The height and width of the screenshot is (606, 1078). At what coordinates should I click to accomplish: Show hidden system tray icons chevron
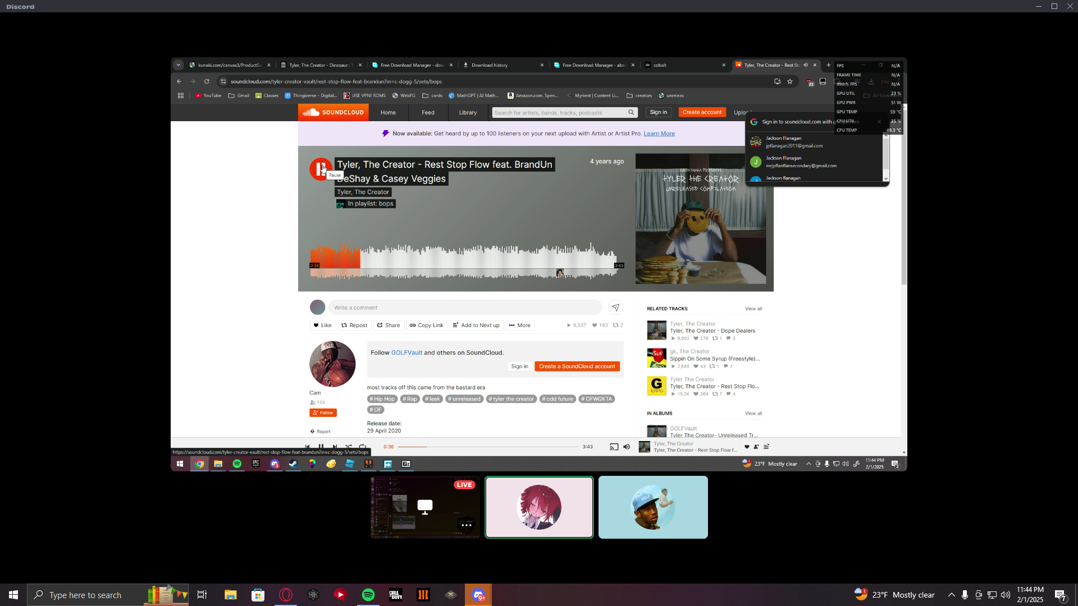(x=951, y=595)
